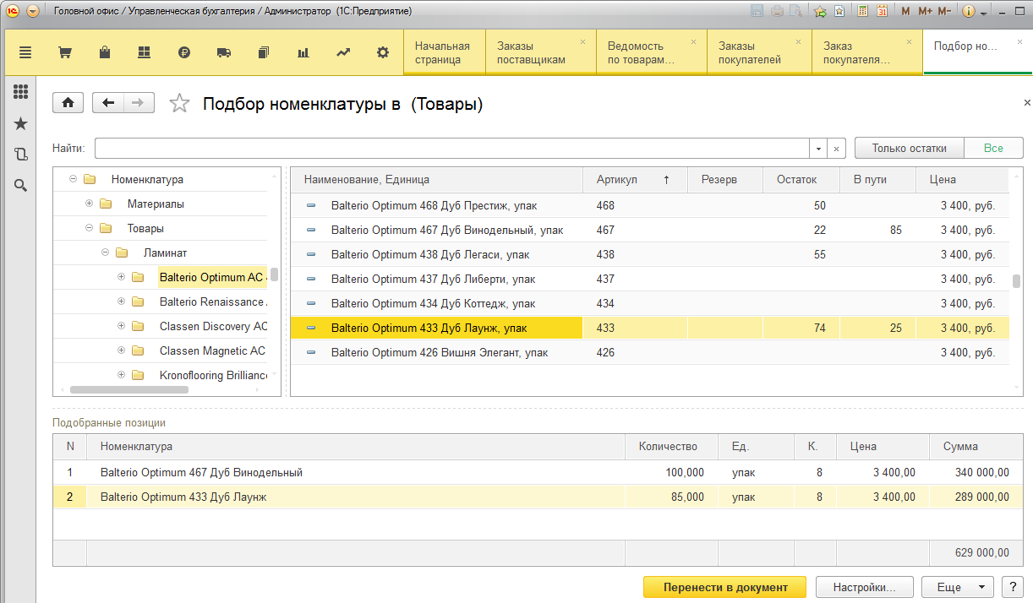Screen dimensions: 1033x603
Task: Toggle 'Все' filter
Action: 993,148
